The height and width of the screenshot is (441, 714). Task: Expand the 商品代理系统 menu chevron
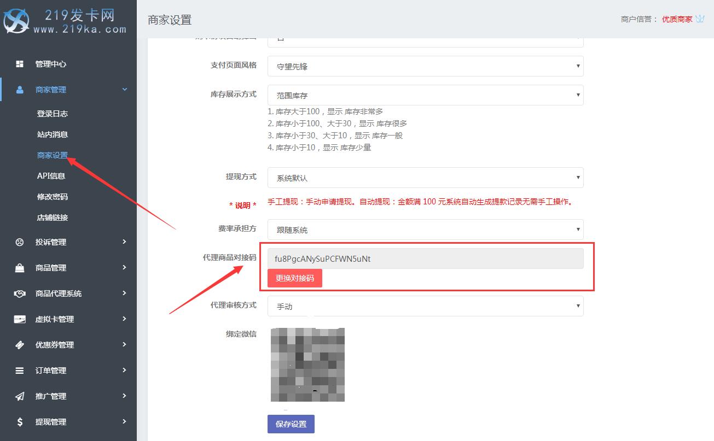(124, 293)
